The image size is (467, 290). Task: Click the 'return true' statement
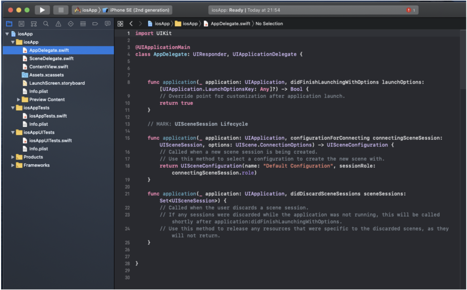[176, 103]
